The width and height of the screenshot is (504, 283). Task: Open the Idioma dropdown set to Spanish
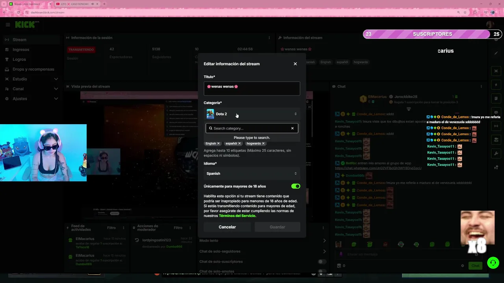click(x=252, y=173)
